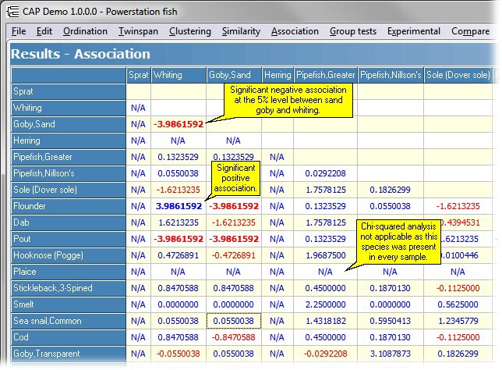Select the Goby,Sand column header

pyautogui.click(x=234, y=75)
